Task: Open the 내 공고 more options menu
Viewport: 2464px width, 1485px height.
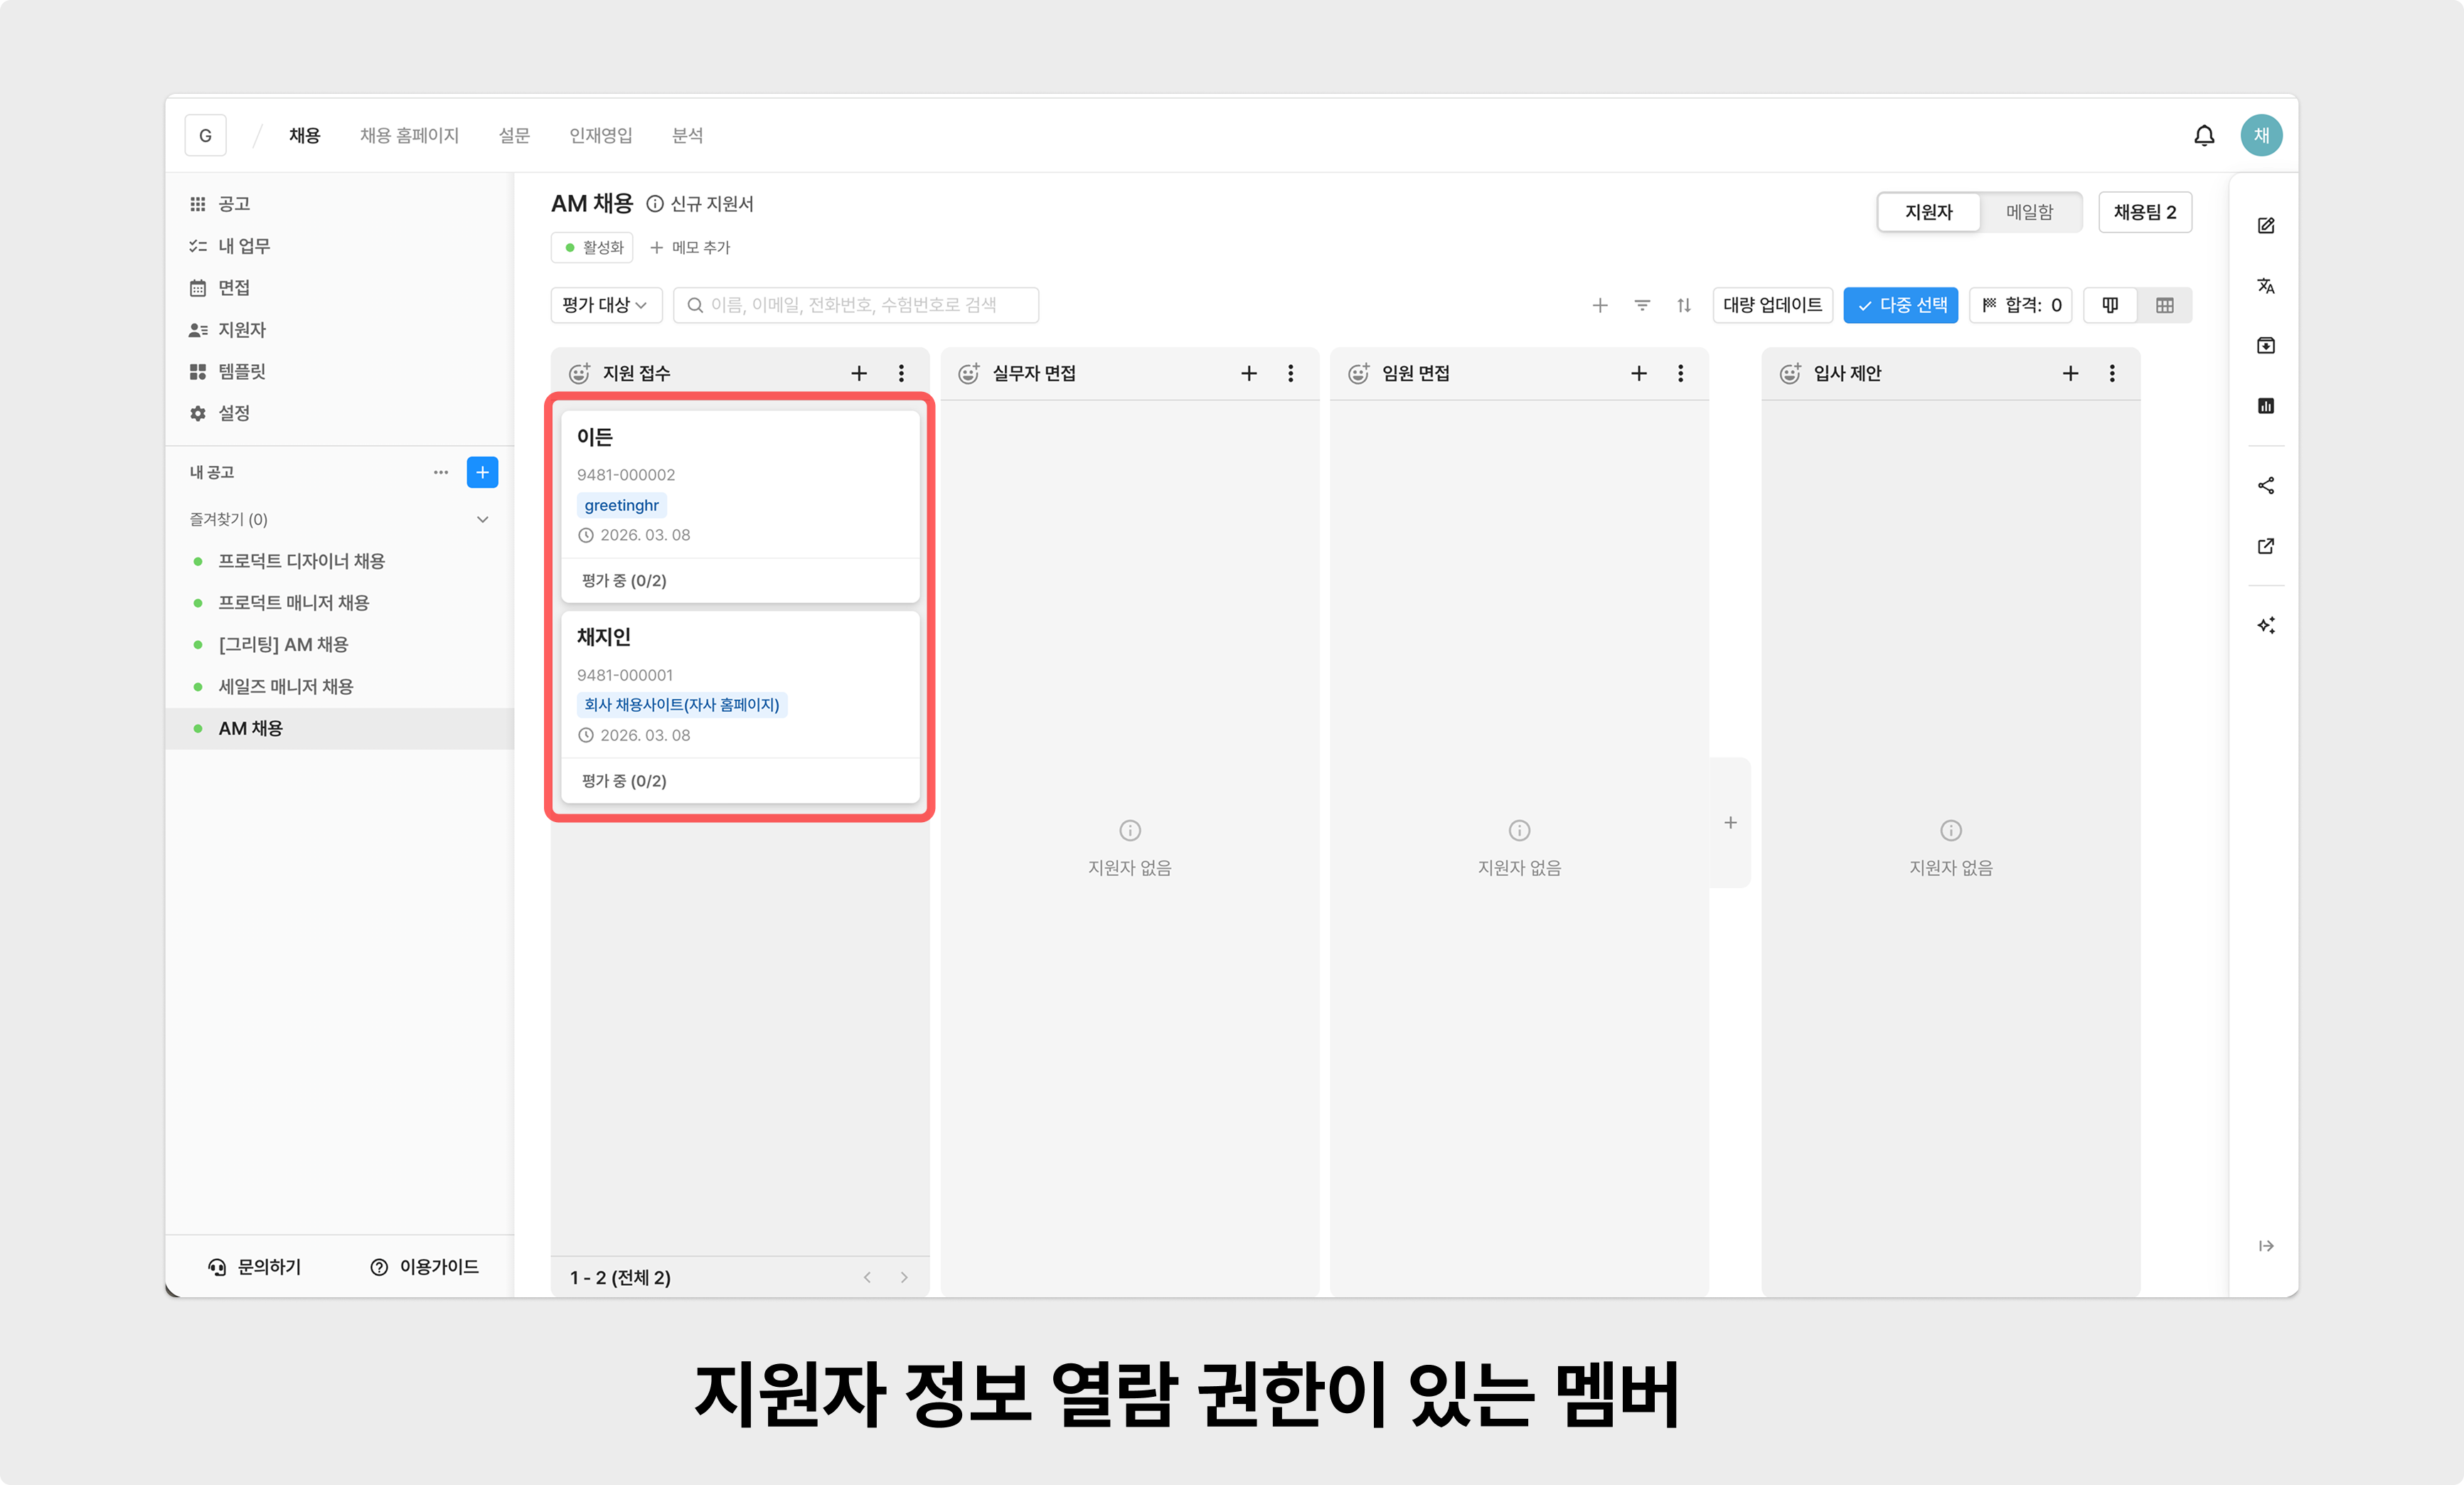Action: (x=440, y=472)
